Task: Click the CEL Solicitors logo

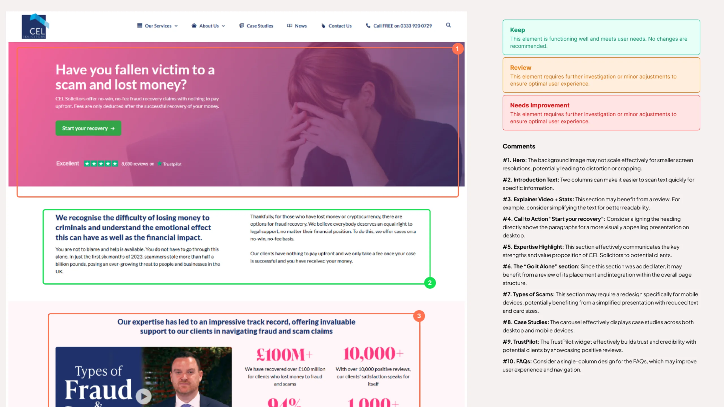Action: tap(35, 26)
